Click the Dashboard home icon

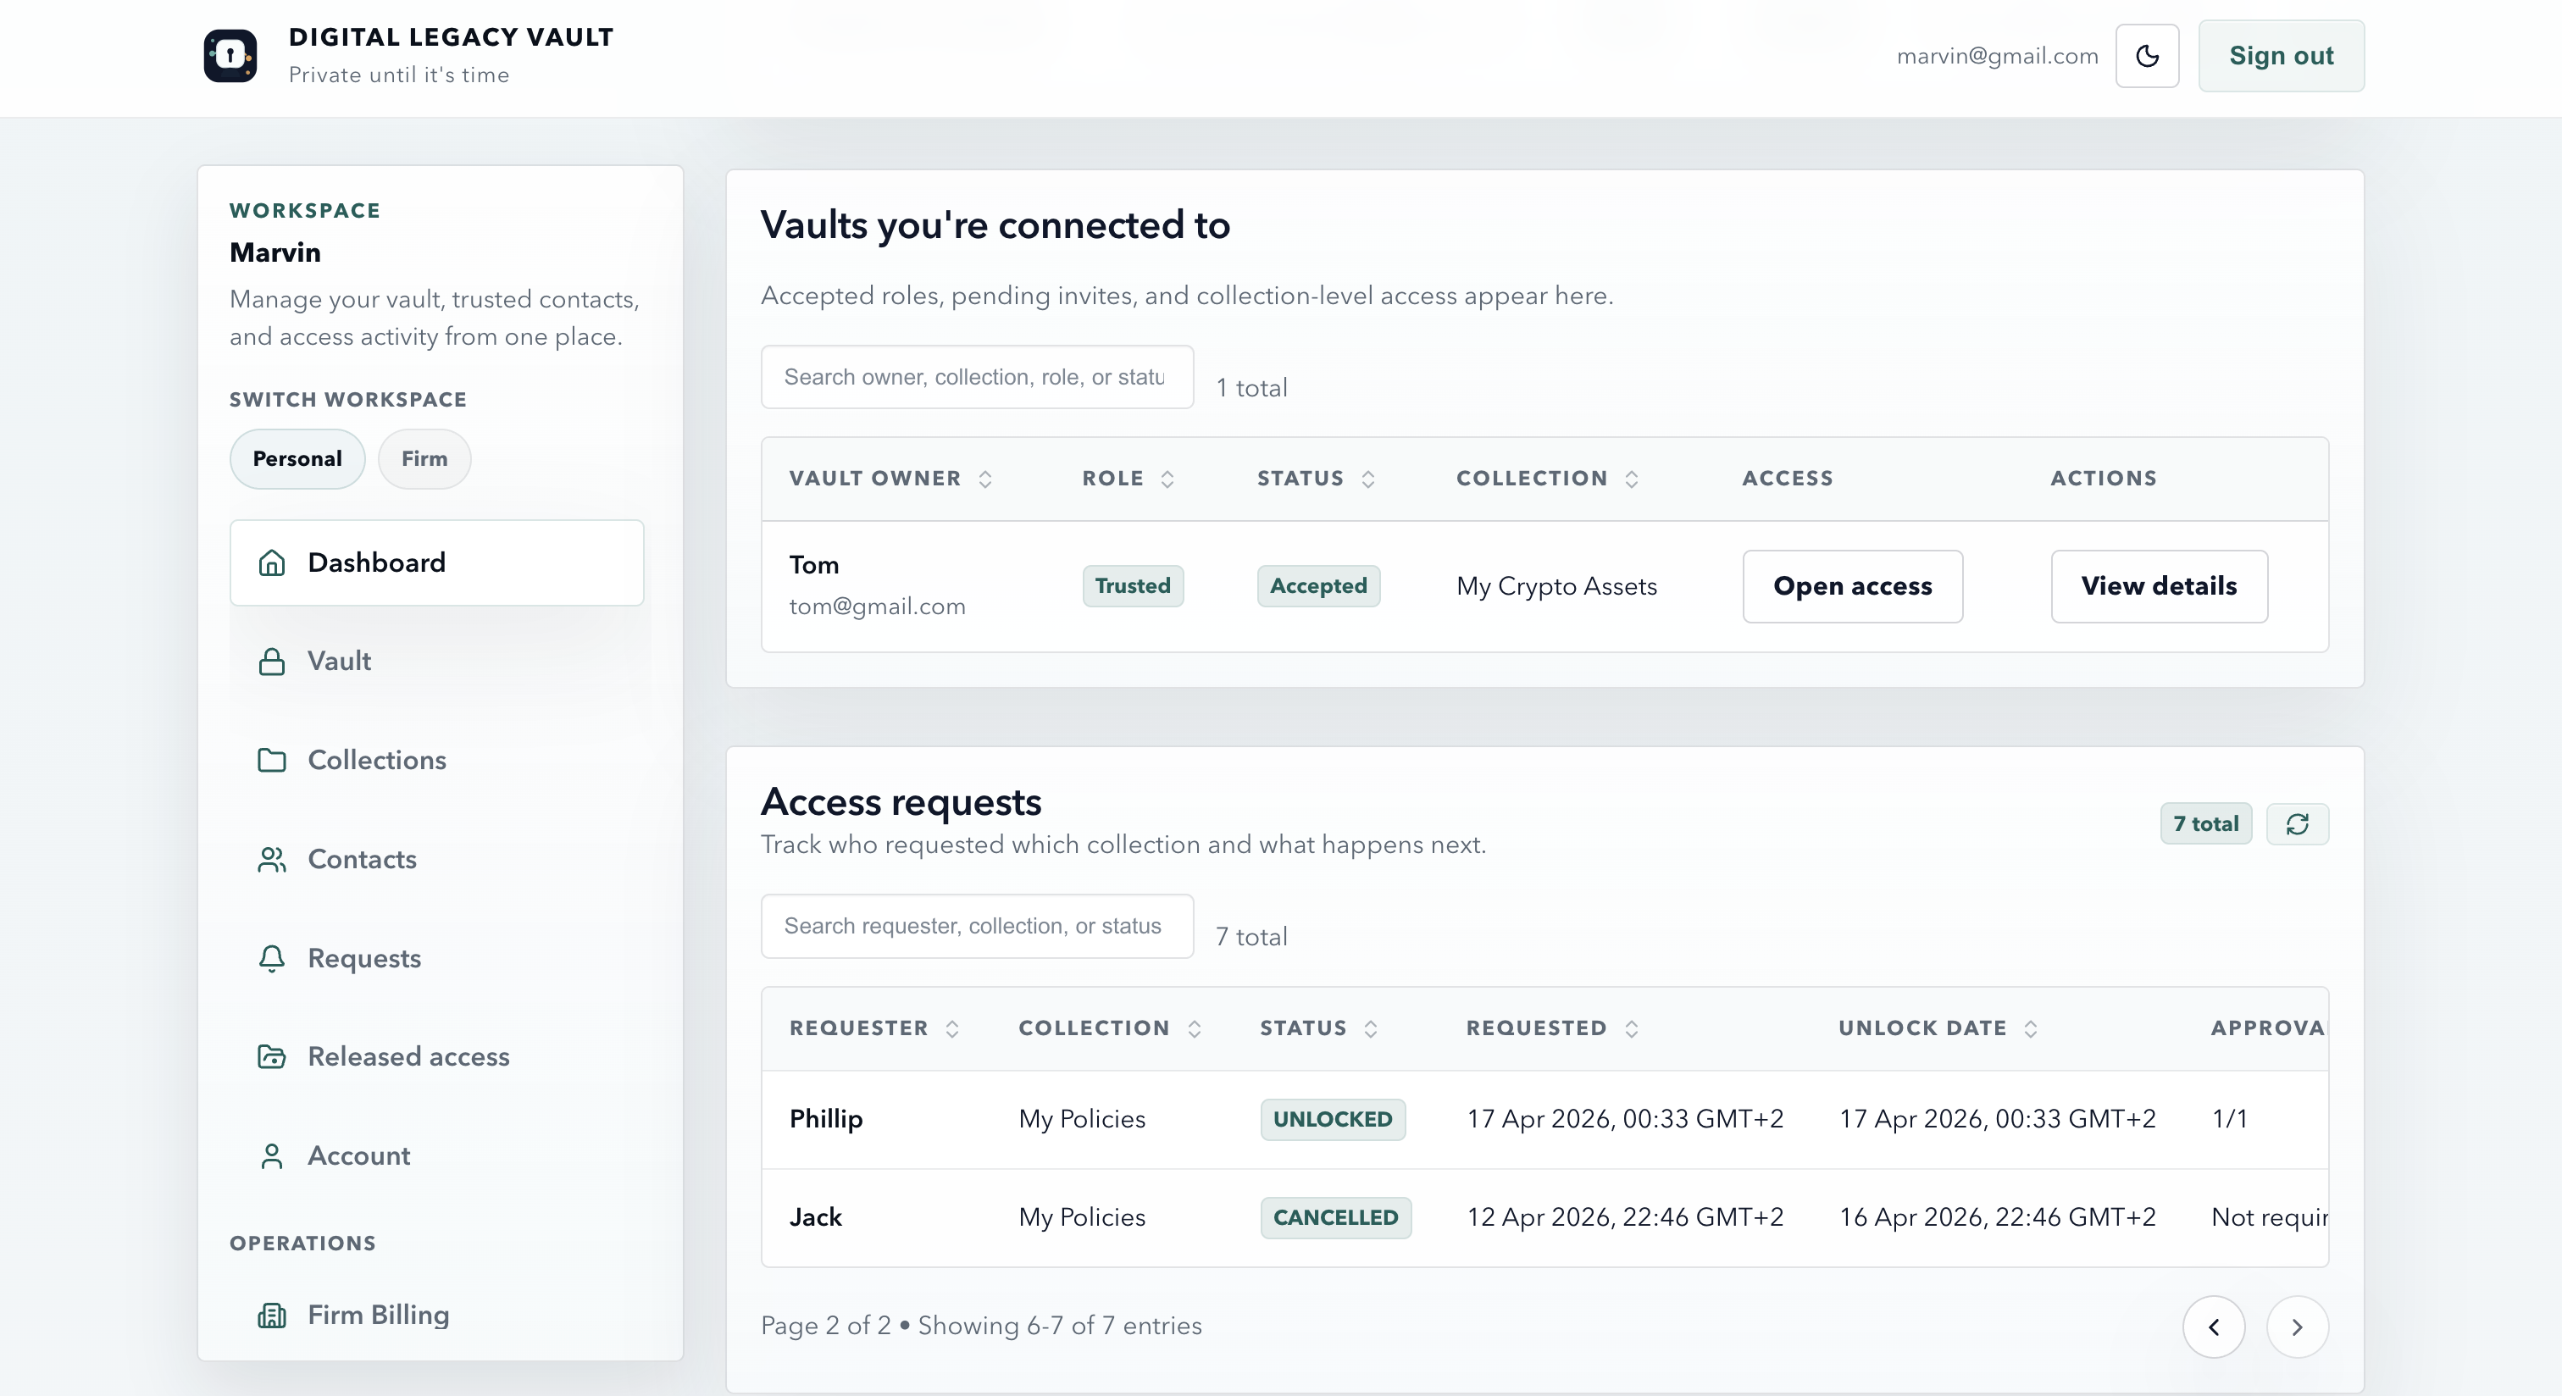pos(271,562)
